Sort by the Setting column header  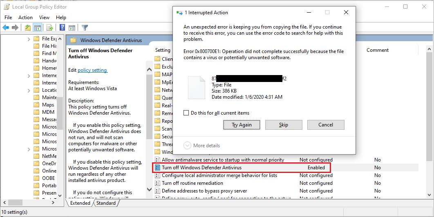[163, 50]
